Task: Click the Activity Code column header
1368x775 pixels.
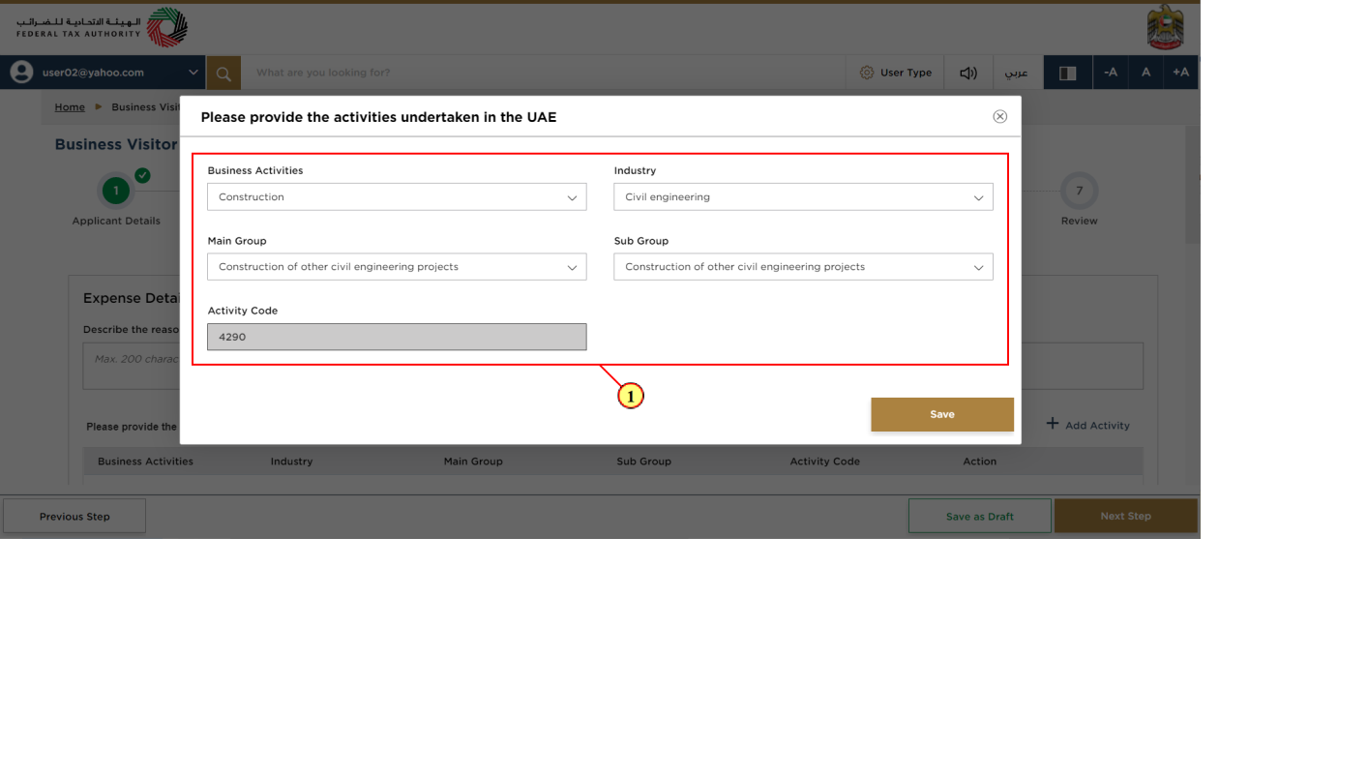Action: coord(824,462)
